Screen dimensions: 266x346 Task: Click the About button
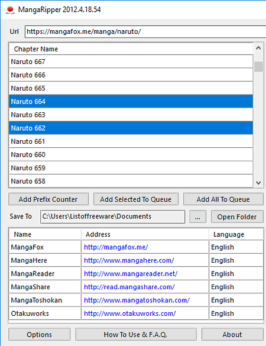(232, 335)
